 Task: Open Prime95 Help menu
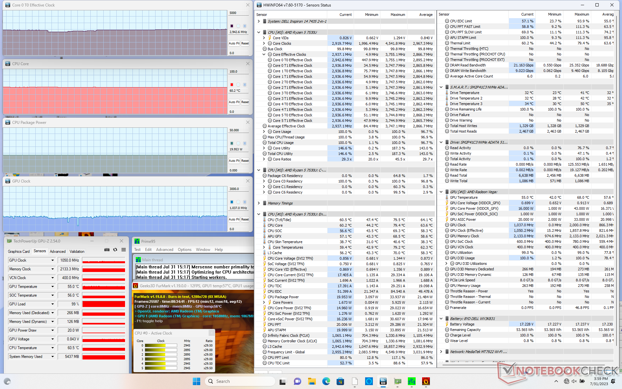click(x=219, y=250)
